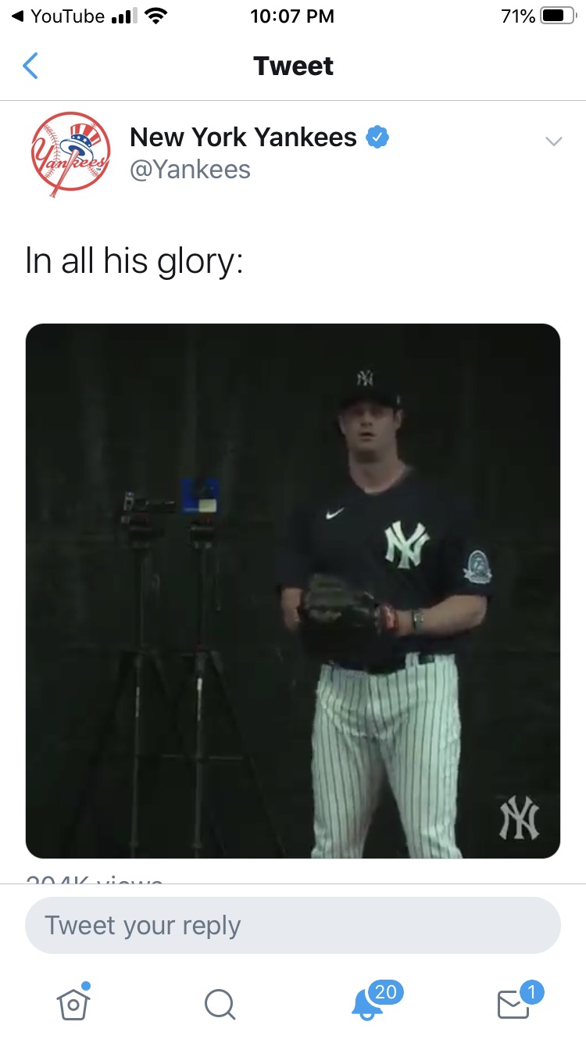
Task: Tap the 20 notifications badge
Action: click(x=385, y=992)
